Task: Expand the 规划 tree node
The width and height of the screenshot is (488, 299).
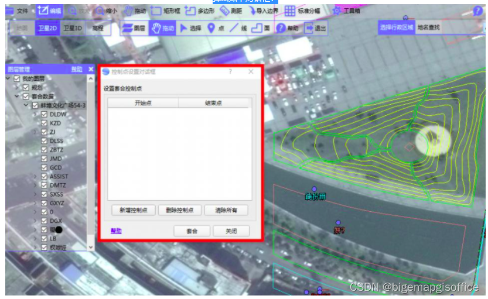Action: point(18,88)
